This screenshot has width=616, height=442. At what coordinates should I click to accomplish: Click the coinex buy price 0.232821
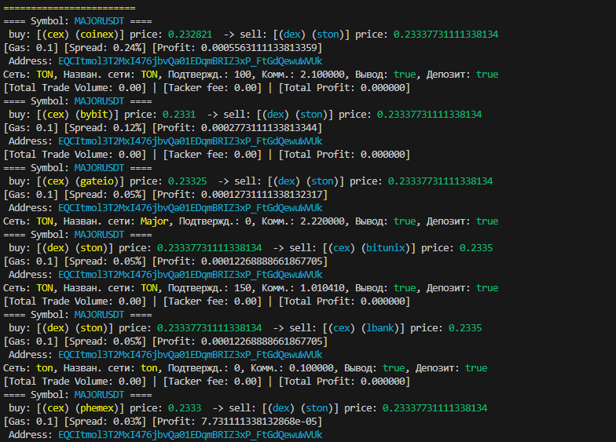click(190, 35)
